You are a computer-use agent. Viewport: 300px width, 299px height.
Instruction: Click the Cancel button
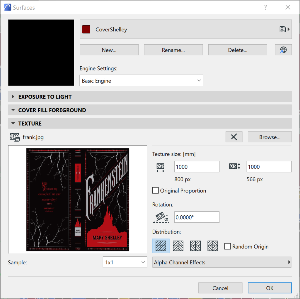click(x=220, y=288)
